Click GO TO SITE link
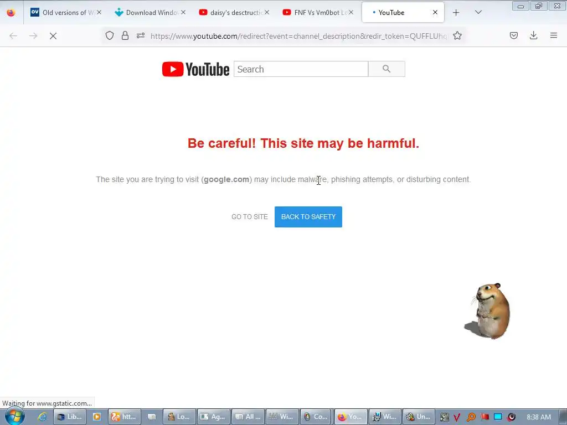 pyautogui.click(x=250, y=217)
